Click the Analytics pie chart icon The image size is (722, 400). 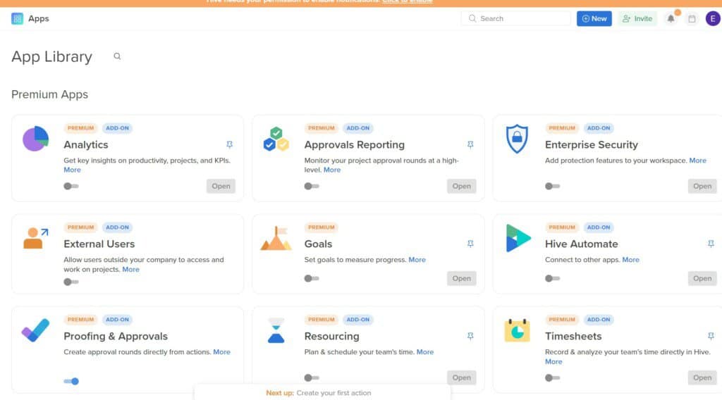point(35,139)
